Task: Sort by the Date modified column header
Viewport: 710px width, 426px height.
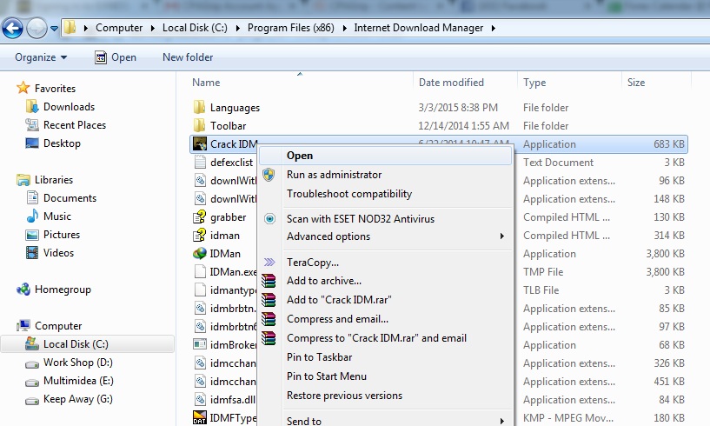Action: 451,83
